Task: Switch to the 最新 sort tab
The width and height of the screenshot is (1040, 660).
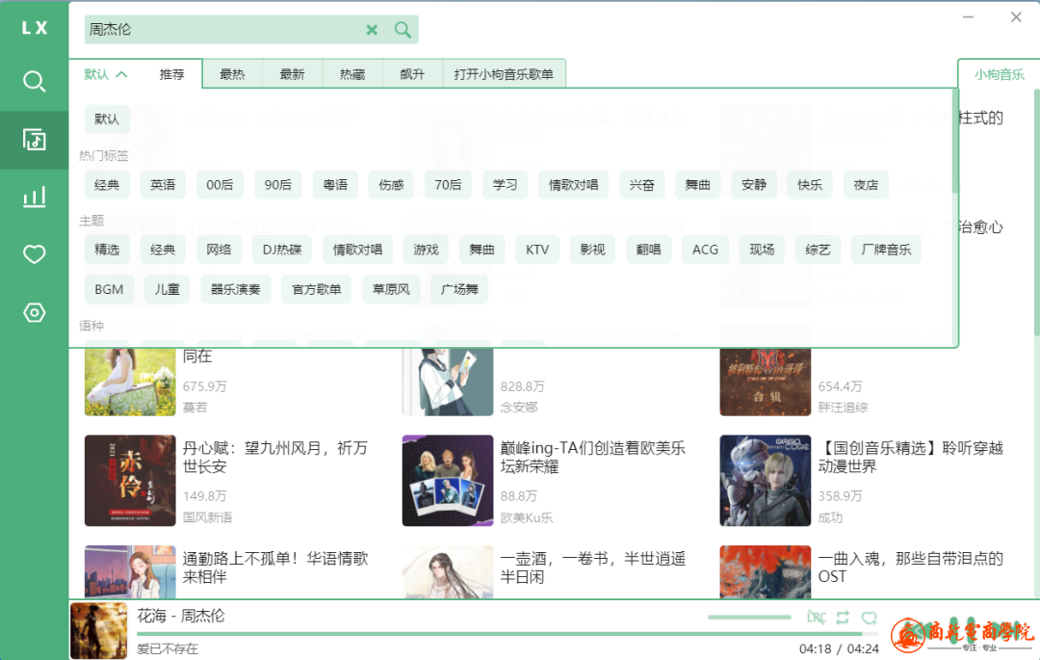Action: [292, 74]
